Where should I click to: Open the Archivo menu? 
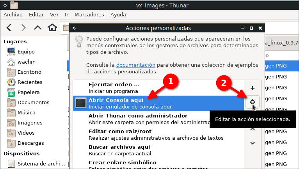point(13,15)
